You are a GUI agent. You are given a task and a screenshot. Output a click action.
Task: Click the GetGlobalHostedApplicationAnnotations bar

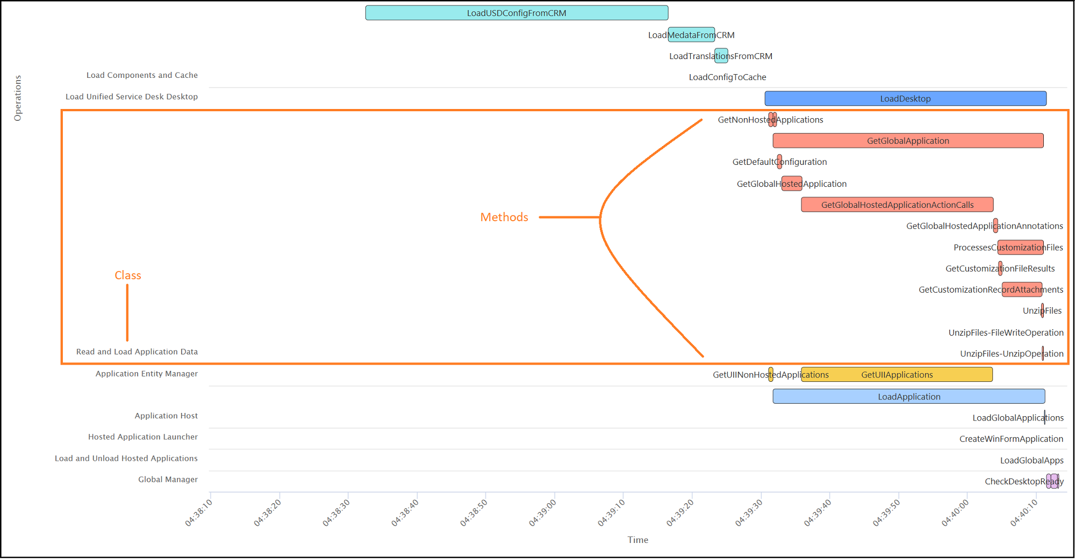pyautogui.click(x=995, y=226)
